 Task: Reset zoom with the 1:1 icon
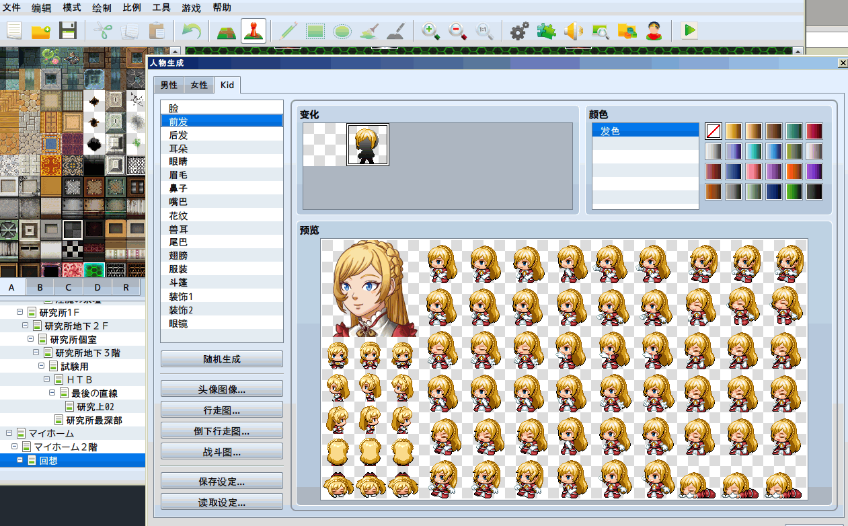point(484,31)
